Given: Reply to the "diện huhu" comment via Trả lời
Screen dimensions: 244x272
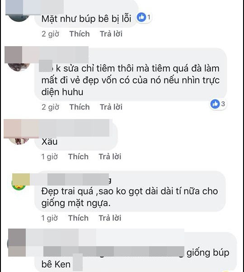Looking at the screenshot, I should tap(111, 107).
